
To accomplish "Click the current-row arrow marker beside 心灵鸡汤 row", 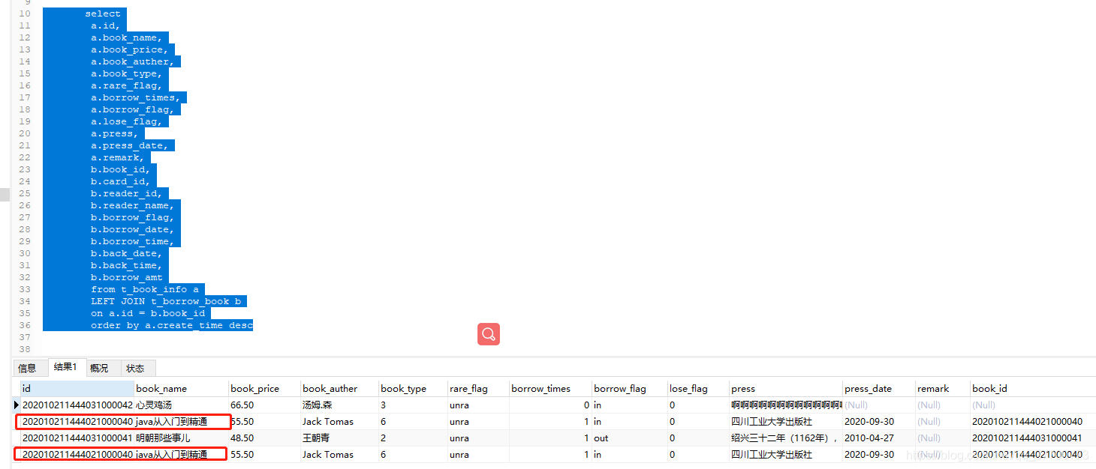I will click(17, 405).
